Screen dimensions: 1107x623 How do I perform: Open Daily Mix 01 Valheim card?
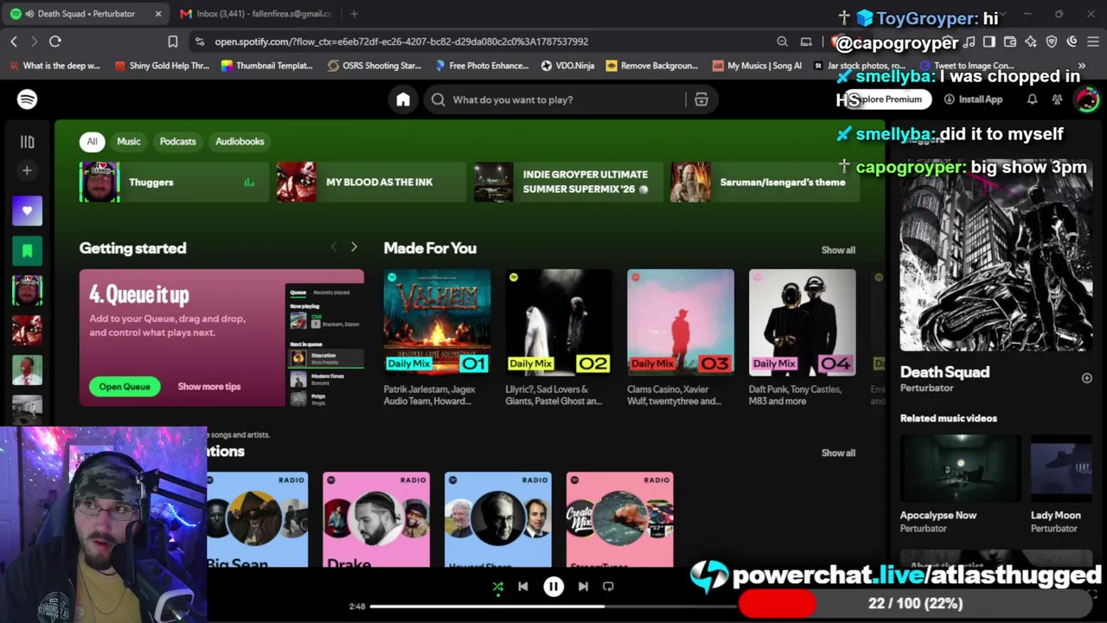(437, 337)
